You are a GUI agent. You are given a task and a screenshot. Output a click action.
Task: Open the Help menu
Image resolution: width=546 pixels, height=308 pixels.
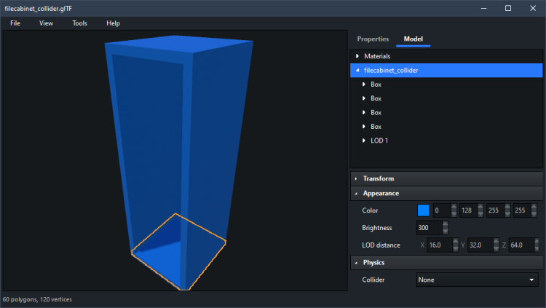pos(113,23)
